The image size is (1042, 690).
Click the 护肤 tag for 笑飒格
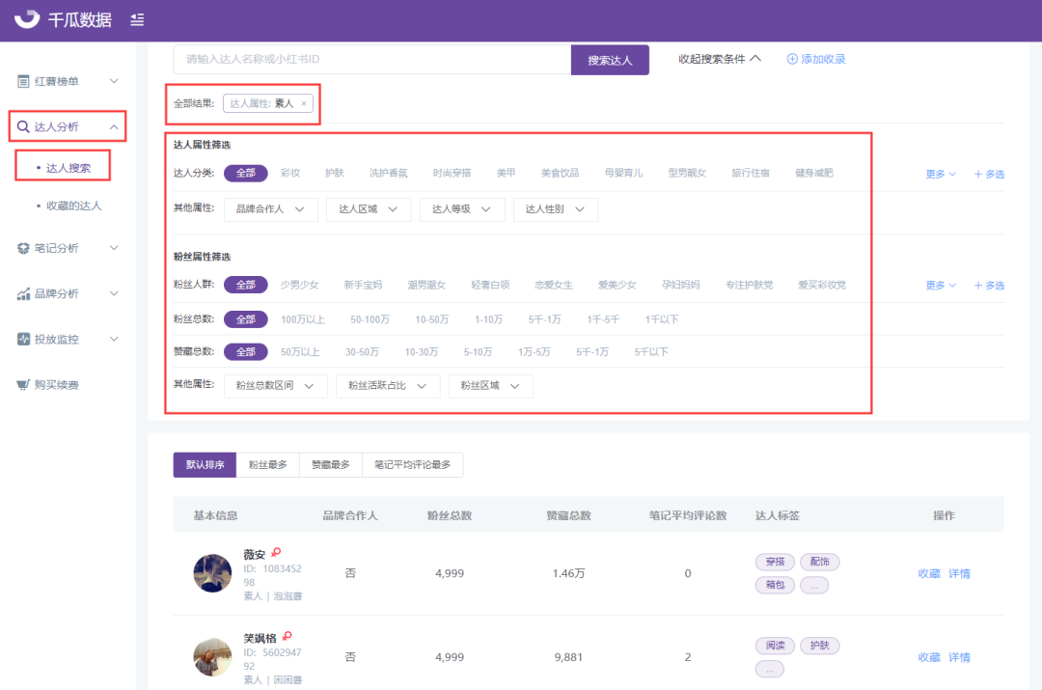819,646
